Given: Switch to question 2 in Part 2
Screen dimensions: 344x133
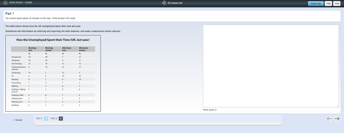Looking at the screenshot, I should (x=61, y=118).
